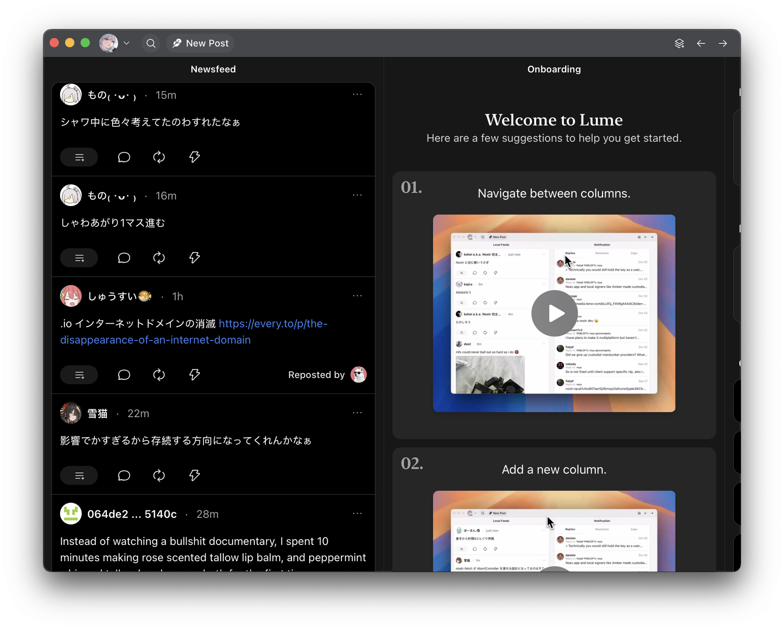Navigate to next column with right arrow
The width and height of the screenshot is (784, 629).
click(723, 43)
